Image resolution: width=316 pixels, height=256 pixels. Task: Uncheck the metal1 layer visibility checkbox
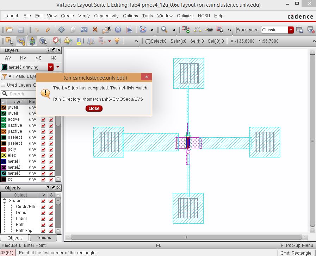pyautogui.click(x=43, y=161)
